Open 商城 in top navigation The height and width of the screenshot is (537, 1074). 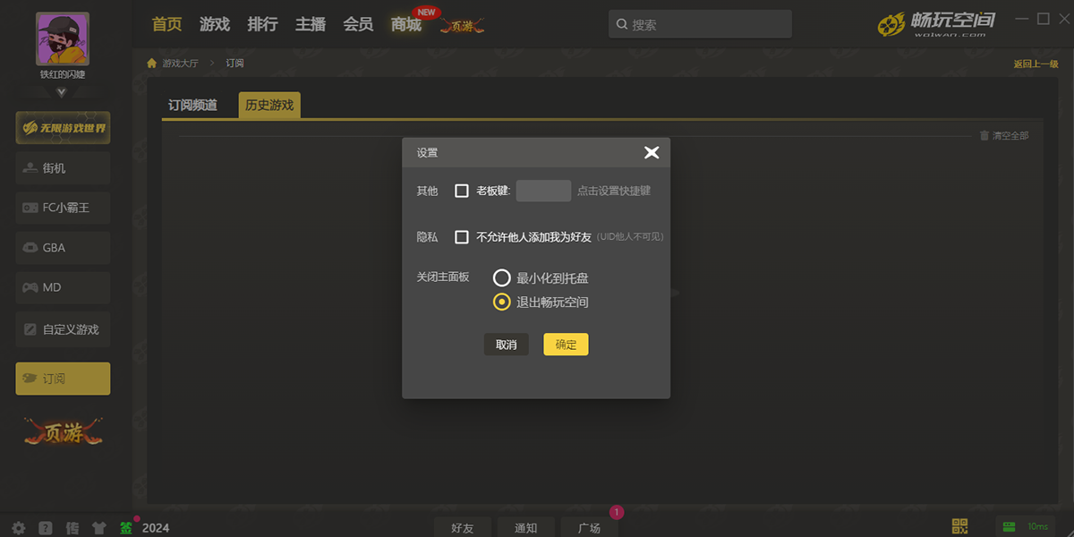406,25
